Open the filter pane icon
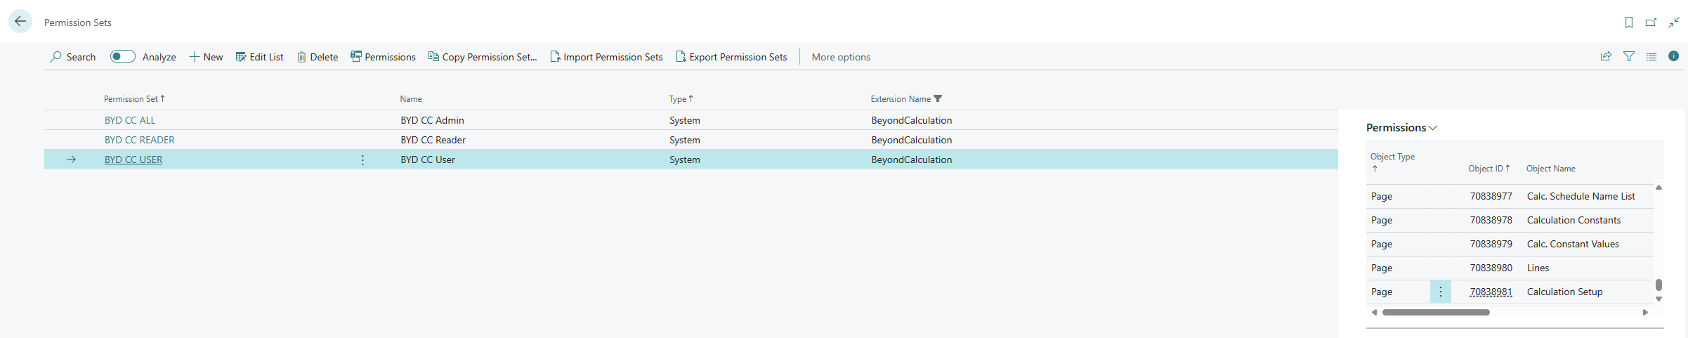 [1628, 56]
